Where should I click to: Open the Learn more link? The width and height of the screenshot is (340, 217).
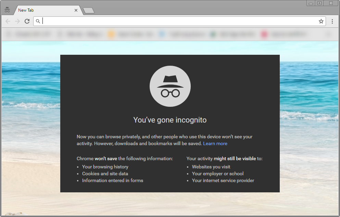[215, 143]
